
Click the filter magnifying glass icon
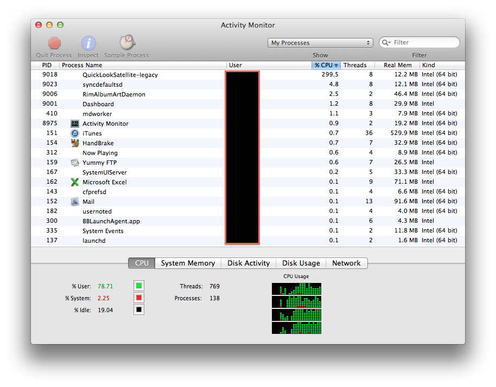(x=386, y=42)
